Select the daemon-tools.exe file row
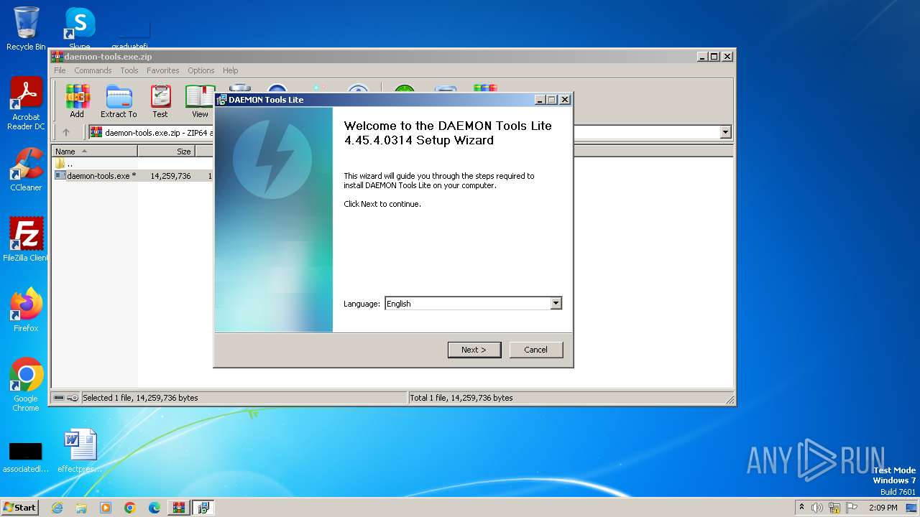920x517 pixels. pyautogui.click(x=132, y=175)
